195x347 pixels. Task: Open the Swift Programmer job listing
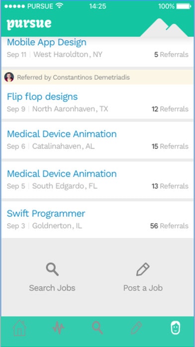point(97,219)
